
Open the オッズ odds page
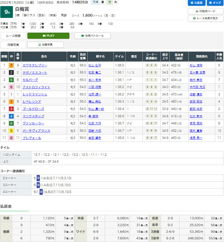pyautogui.click(x=215, y=3)
